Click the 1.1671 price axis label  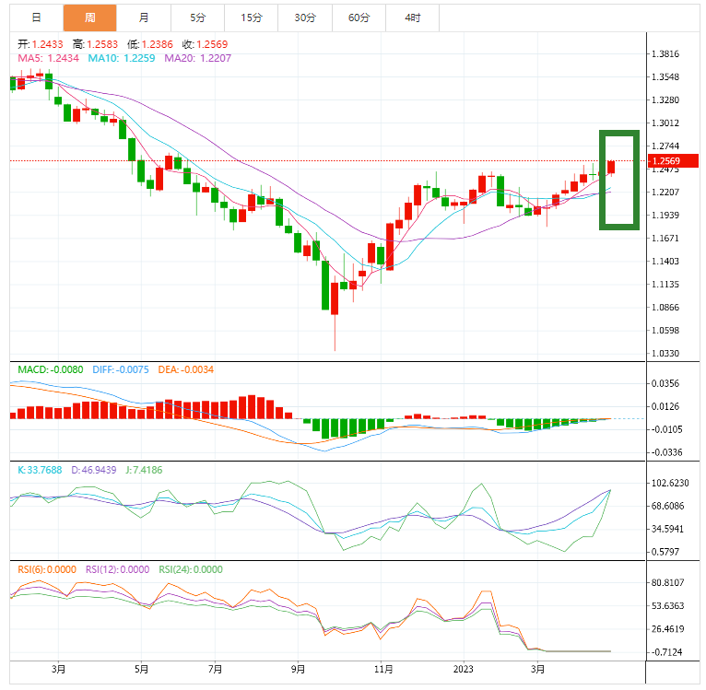point(665,238)
